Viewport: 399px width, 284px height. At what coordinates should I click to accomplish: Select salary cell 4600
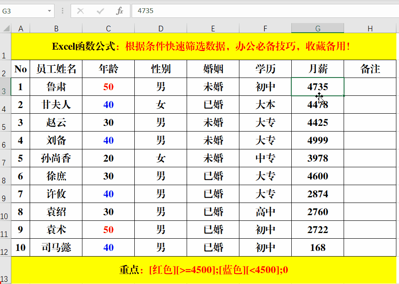(317, 176)
